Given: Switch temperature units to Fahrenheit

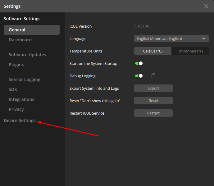Looking at the screenshot, I should coord(190,51).
